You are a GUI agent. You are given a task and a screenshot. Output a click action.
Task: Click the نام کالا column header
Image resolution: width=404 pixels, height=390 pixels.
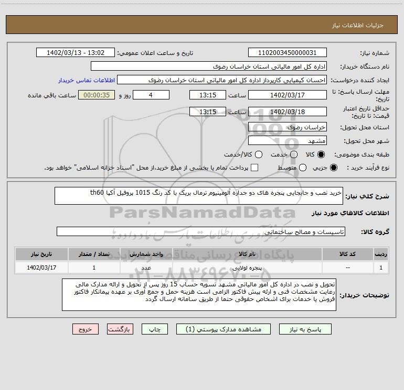pos(247,254)
